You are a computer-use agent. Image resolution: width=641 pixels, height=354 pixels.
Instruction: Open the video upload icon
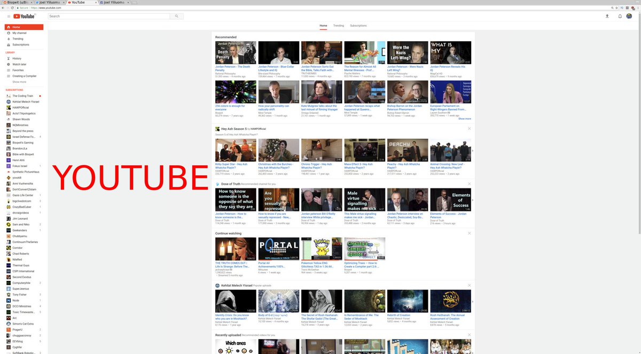click(607, 16)
